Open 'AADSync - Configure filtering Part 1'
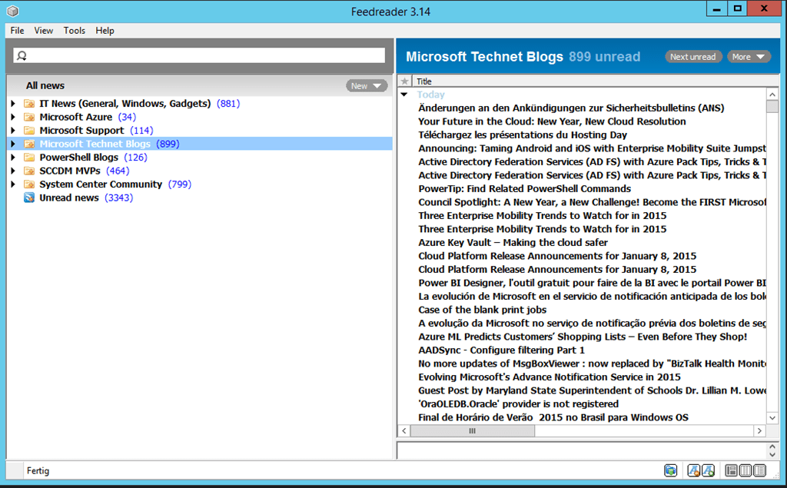The height and width of the screenshot is (488, 787). click(x=501, y=350)
